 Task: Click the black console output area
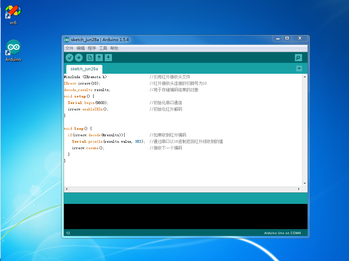[186, 216]
